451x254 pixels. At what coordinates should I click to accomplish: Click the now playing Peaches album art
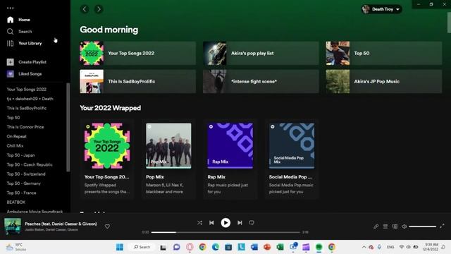tap(13, 226)
